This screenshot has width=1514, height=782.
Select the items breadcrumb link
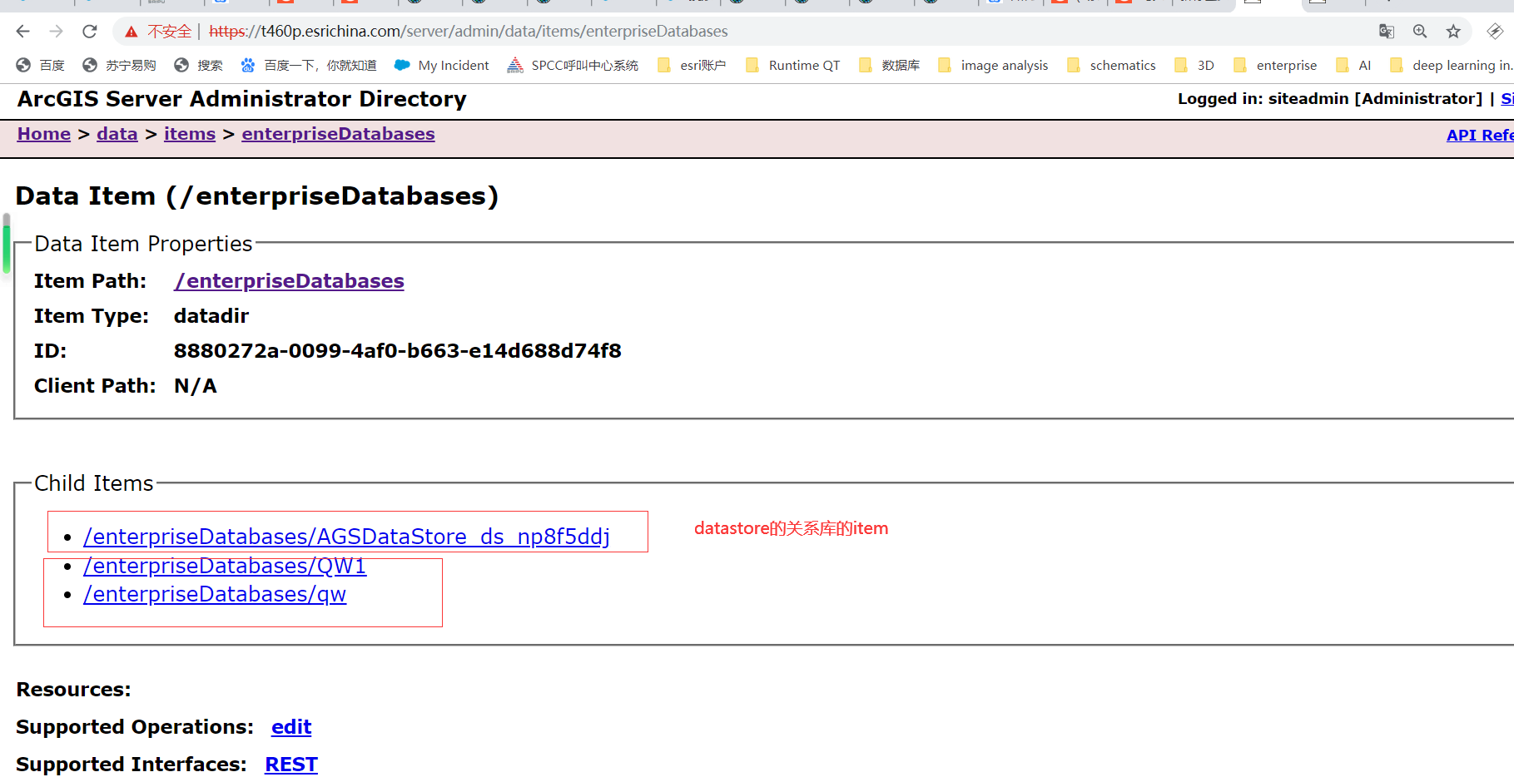pyautogui.click(x=190, y=134)
